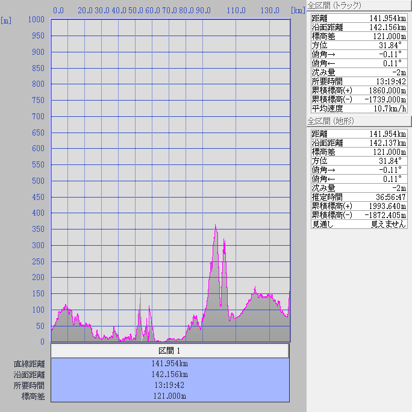Select the 区間 1 section header
This screenshot has width=412, height=412.
coord(170,351)
